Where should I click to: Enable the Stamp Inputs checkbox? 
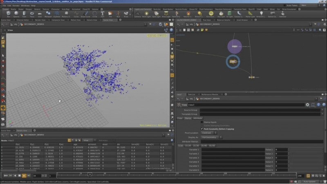click(202, 122)
